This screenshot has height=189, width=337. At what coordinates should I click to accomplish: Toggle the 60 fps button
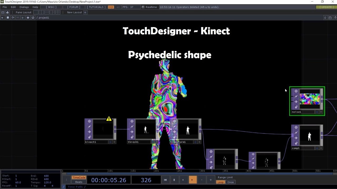(118, 7)
